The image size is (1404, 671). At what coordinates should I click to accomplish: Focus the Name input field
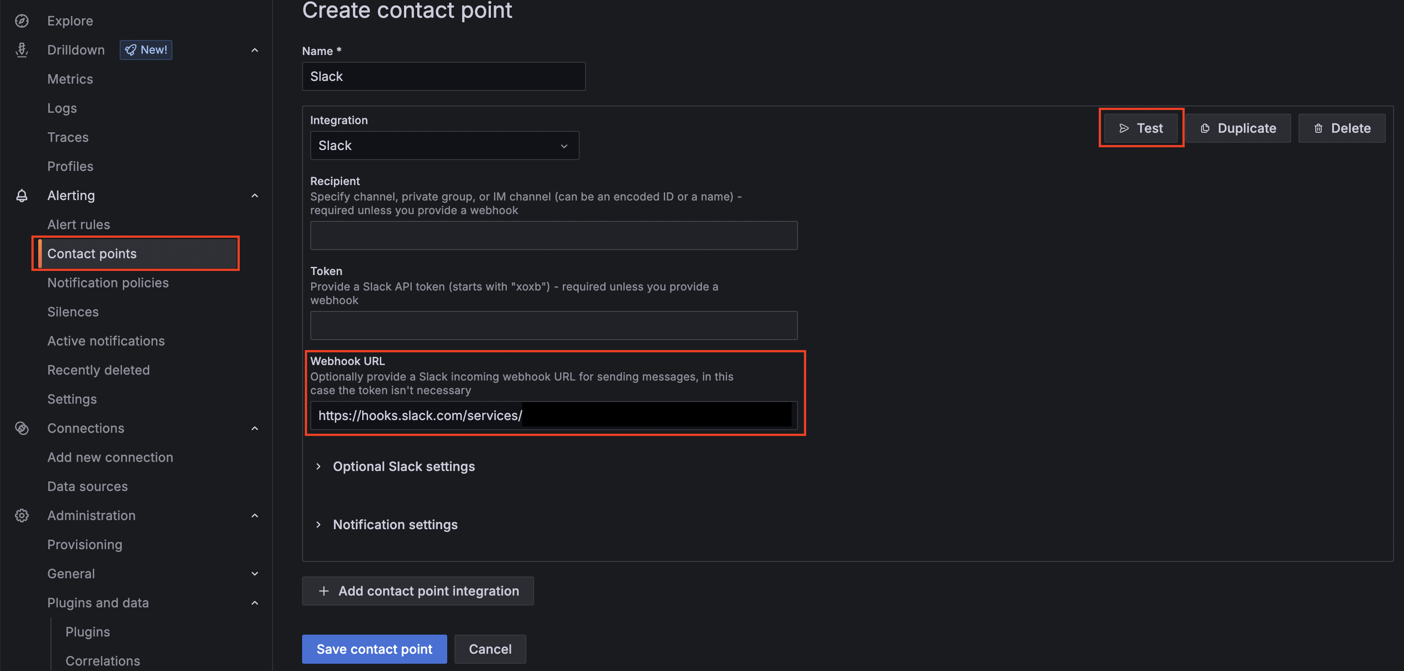click(x=444, y=76)
